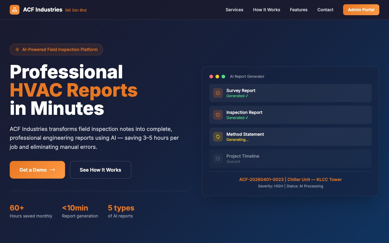
Task: Click the See How It Works button
Action: pyautogui.click(x=101, y=170)
